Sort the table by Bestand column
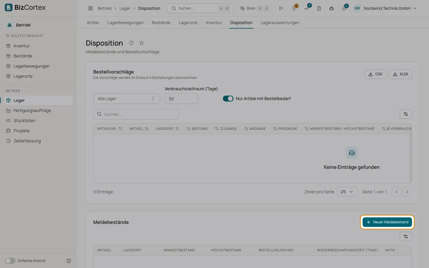This screenshot has width=429, height=268. click(197, 129)
